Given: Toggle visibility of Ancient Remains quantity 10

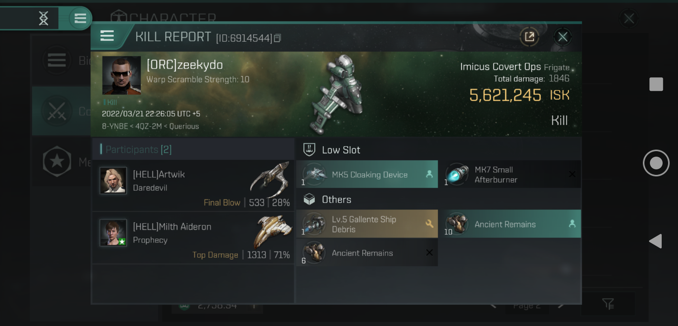Looking at the screenshot, I should 571,224.
